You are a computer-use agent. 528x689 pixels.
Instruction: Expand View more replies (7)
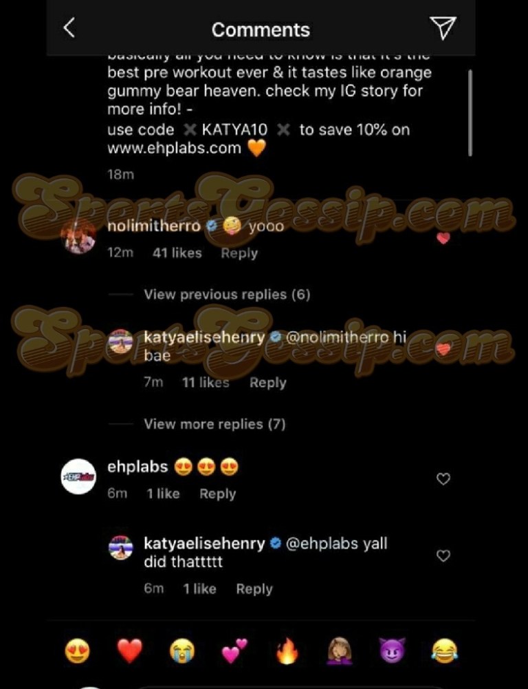[214, 424]
